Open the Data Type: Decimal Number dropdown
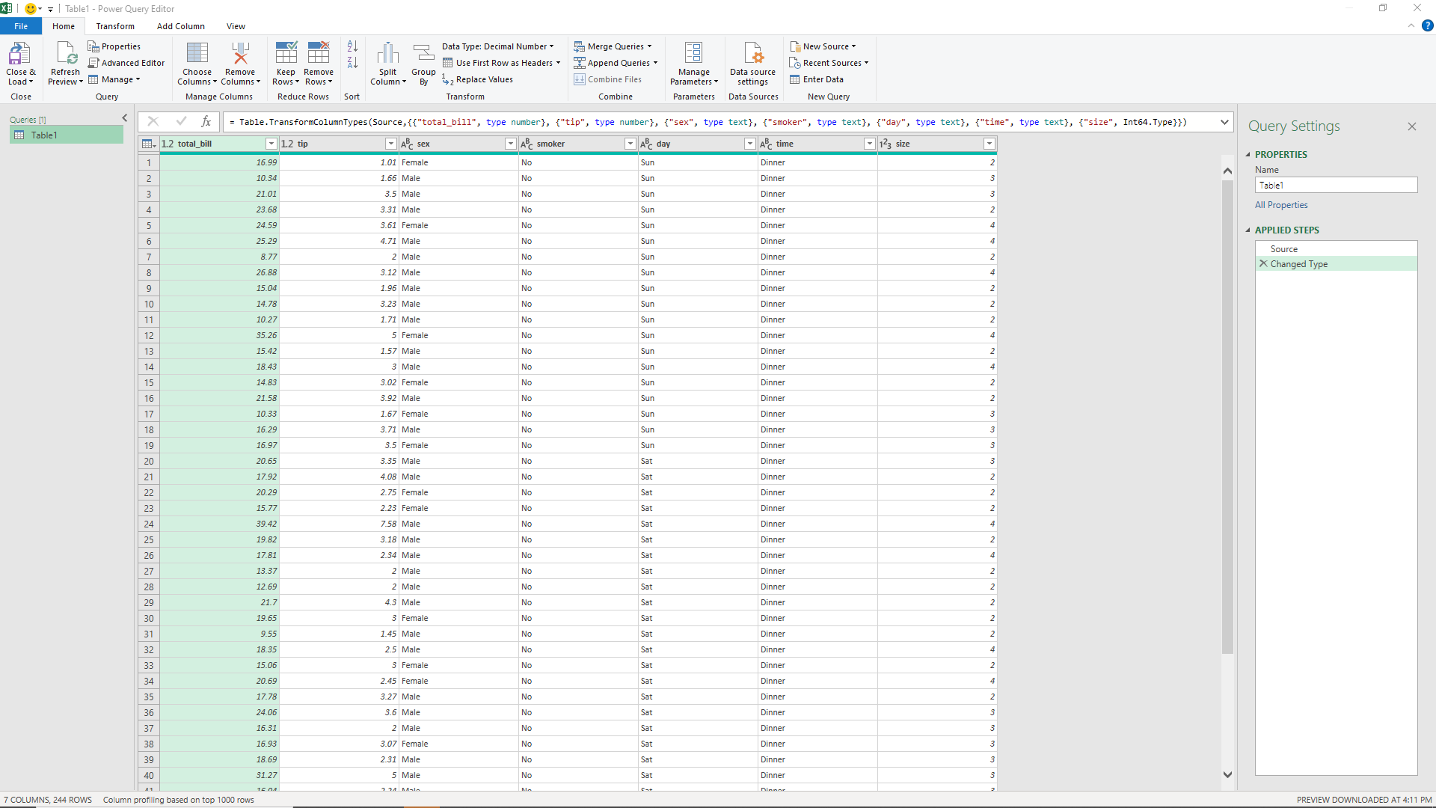The height and width of the screenshot is (808, 1436). point(551,46)
